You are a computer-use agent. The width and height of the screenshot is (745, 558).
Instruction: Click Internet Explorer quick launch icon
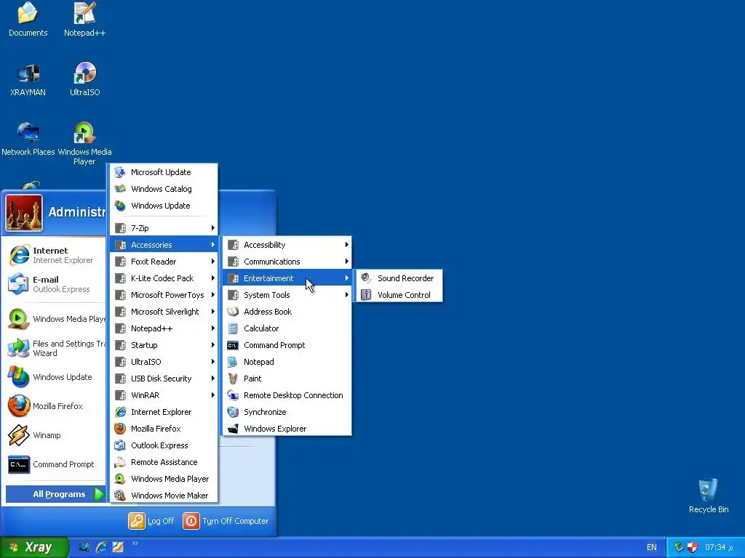coord(101,547)
